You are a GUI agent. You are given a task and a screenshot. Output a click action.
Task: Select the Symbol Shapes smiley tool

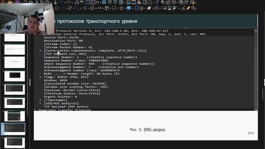(x=92, y=8)
